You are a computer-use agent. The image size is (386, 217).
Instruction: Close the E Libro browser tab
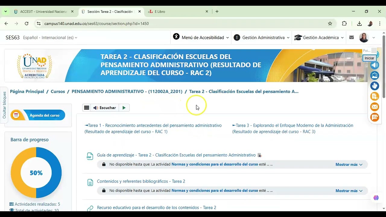(207, 11)
